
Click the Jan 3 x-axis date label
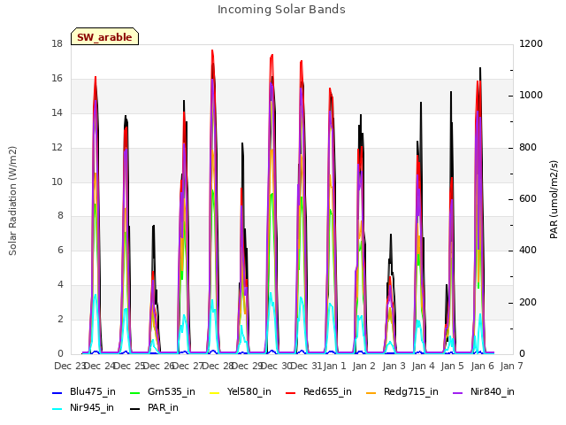pos(394,366)
